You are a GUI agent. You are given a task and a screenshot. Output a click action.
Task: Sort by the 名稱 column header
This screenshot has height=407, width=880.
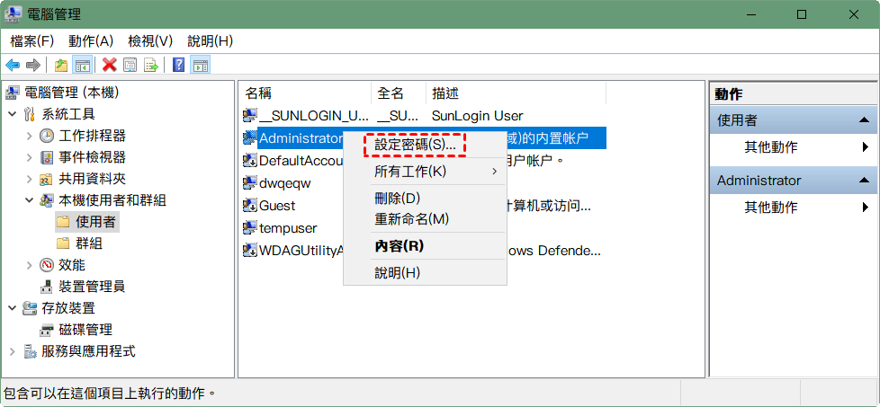[x=306, y=93]
